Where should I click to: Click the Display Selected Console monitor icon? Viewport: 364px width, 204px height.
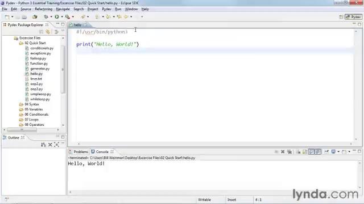point(334,152)
